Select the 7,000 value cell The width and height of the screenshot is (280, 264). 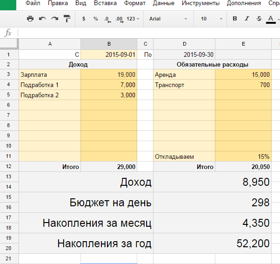point(109,85)
